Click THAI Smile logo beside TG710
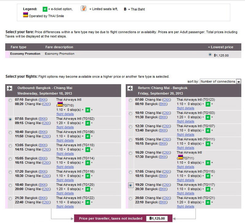245x223 pixels. pyautogui.click(x=60, y=104)
